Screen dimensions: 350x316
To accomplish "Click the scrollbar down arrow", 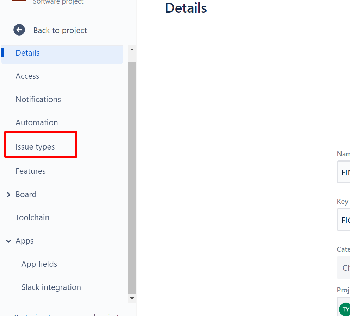I will [x=132, y=298].
